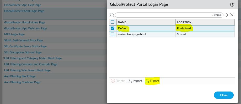Image resolution: width=241 pixels, height=104 pixels.
Task: Open MFA Login Page link
Action: pos(14,34)
